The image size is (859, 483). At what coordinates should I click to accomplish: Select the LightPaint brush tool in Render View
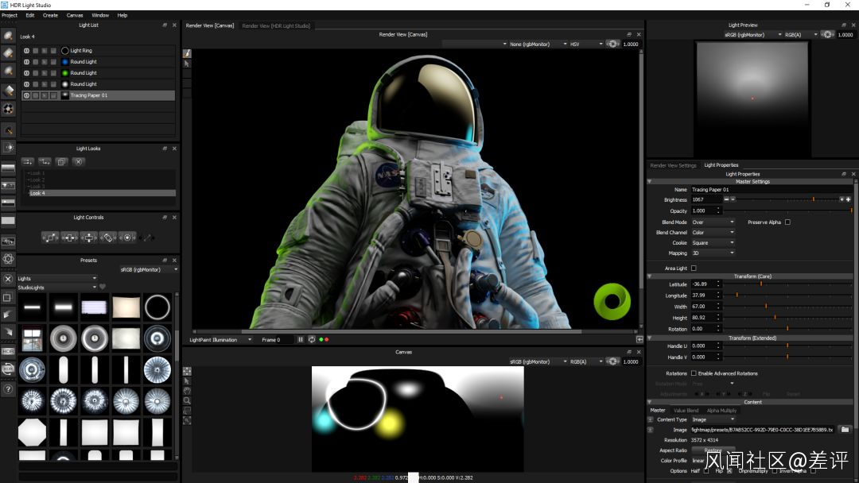(188, 53)
